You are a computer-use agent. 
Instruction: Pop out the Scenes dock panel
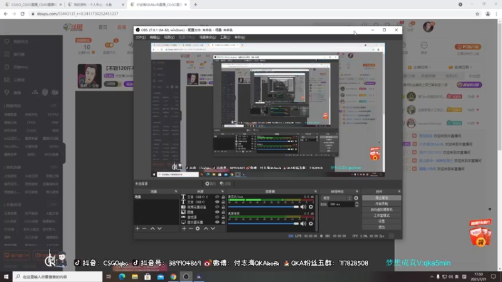point(176,192)
